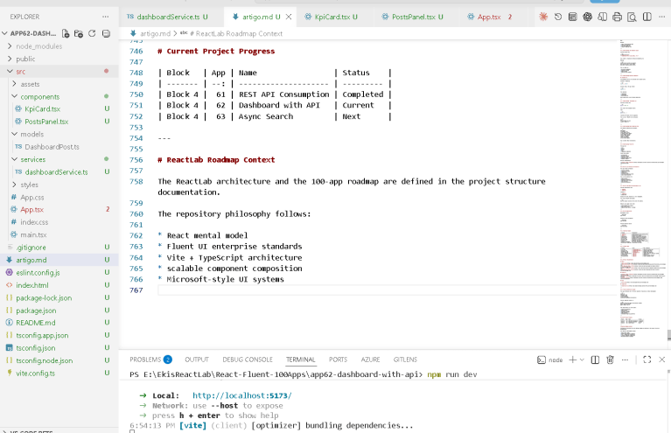Click the printer icon in editor toolbar
This screenshot has width=671, height=433.
[617, 17]
